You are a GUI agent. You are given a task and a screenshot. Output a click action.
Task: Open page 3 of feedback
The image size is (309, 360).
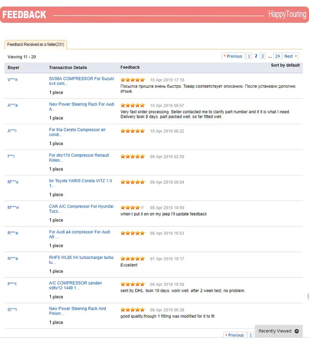263,56
